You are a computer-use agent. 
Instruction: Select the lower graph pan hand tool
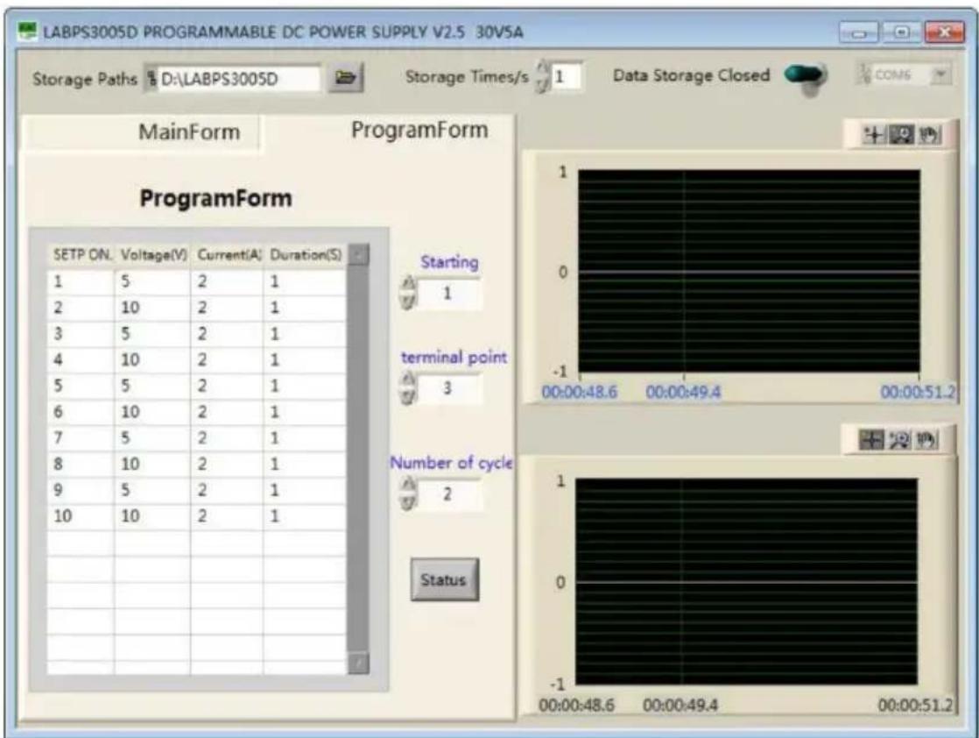926,440
